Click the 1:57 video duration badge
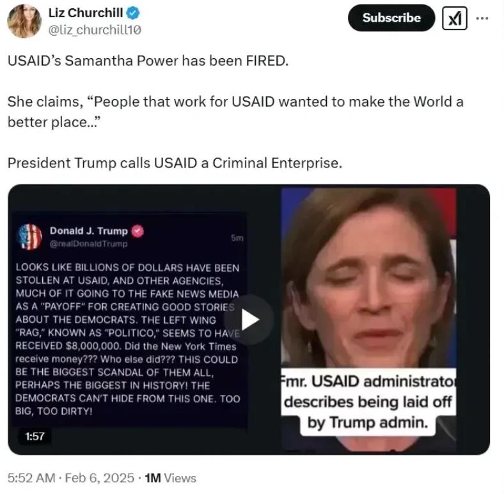504x499 pixels. [35, 436]
